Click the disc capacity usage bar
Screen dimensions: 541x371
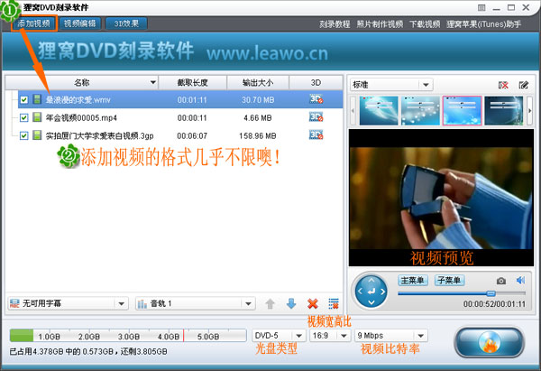(x=128, y=336)
